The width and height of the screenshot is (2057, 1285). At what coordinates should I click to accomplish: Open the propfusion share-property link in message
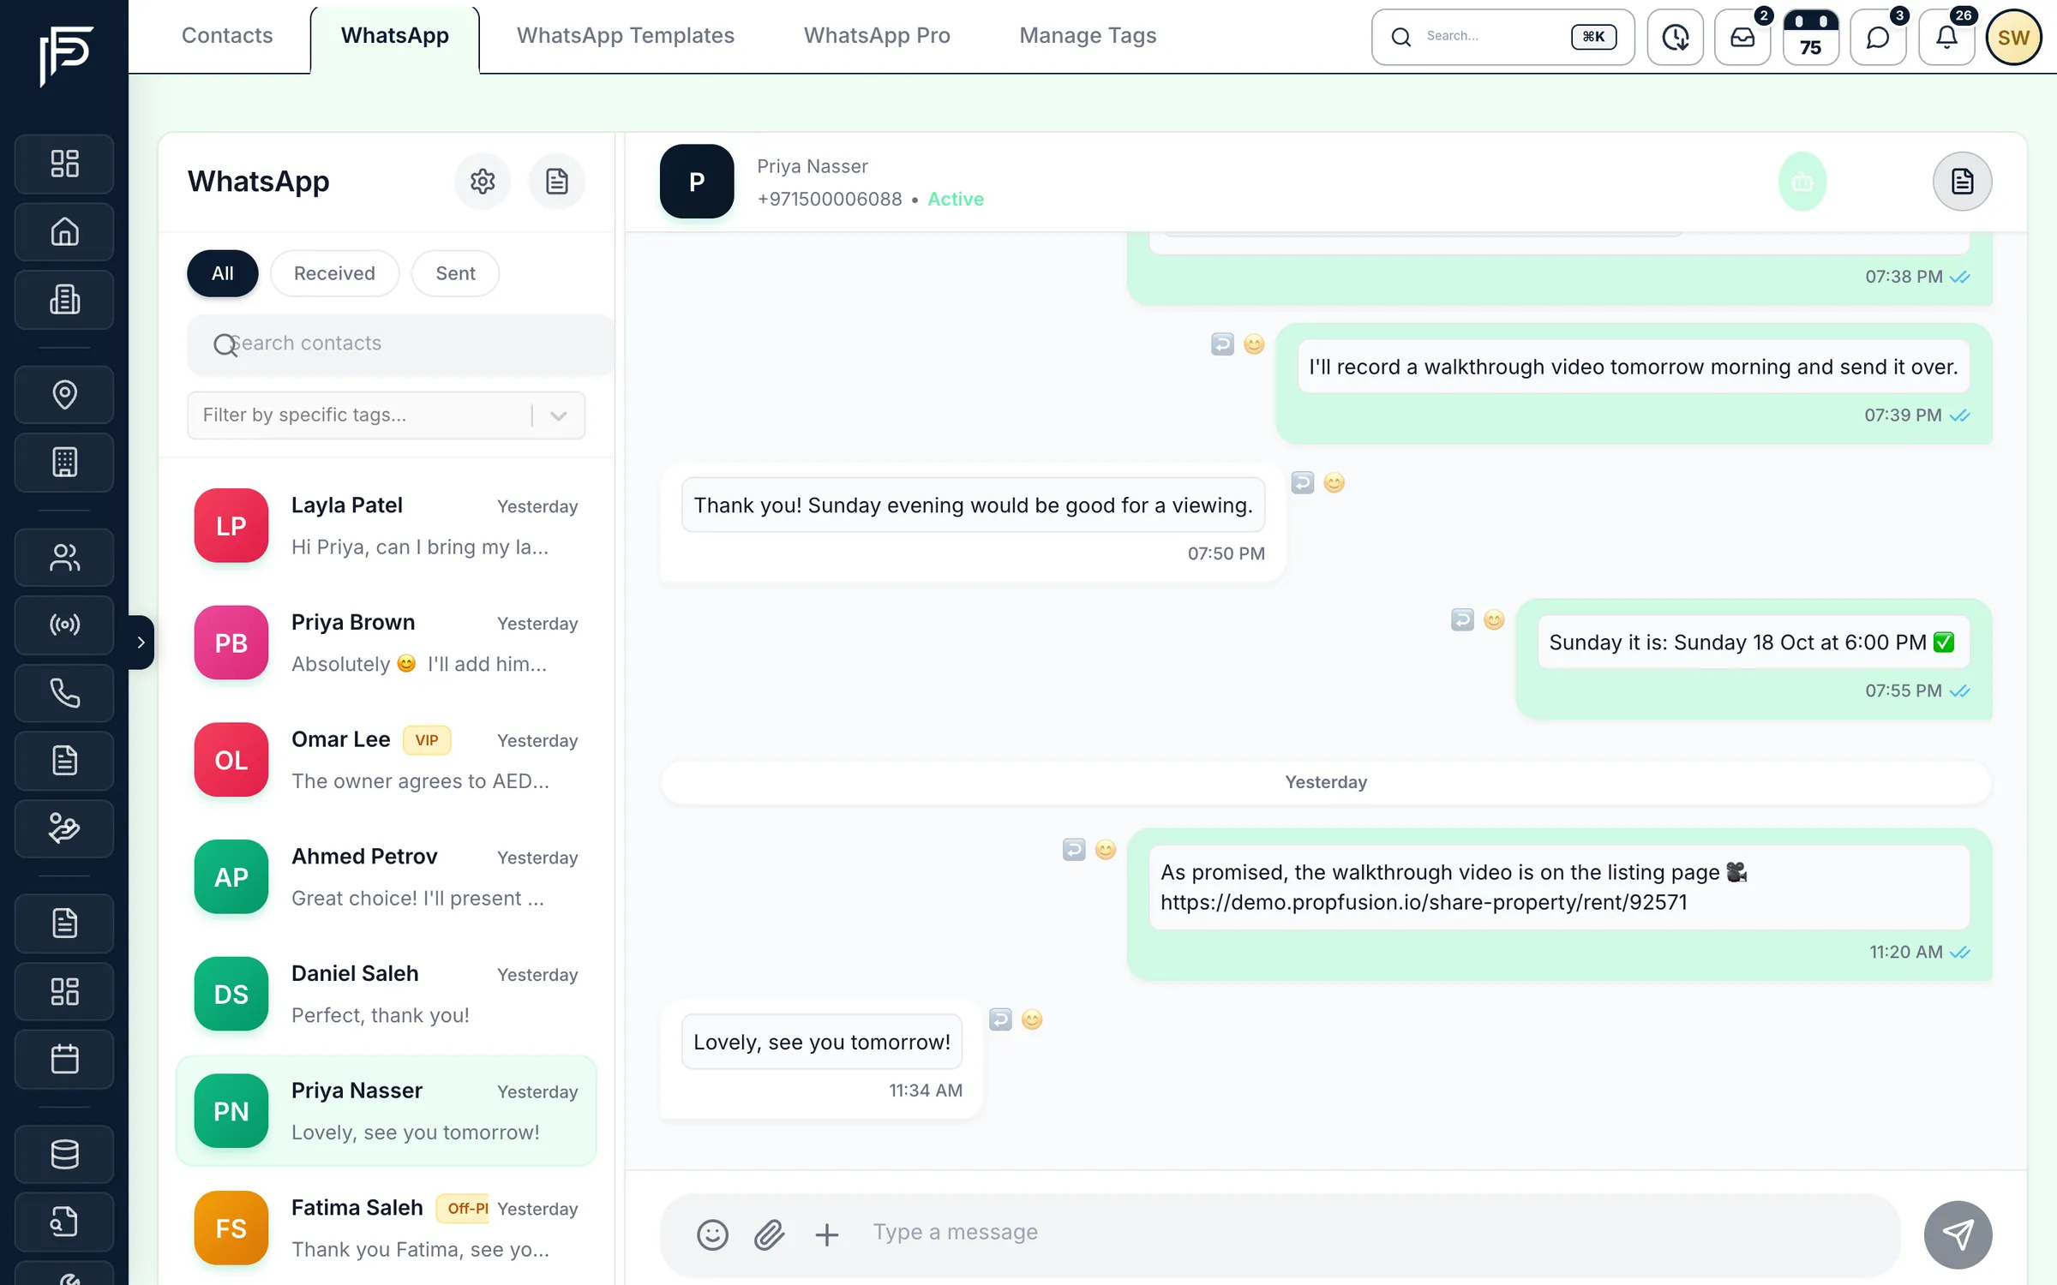pyautogui.click(x=1424, y=902)
